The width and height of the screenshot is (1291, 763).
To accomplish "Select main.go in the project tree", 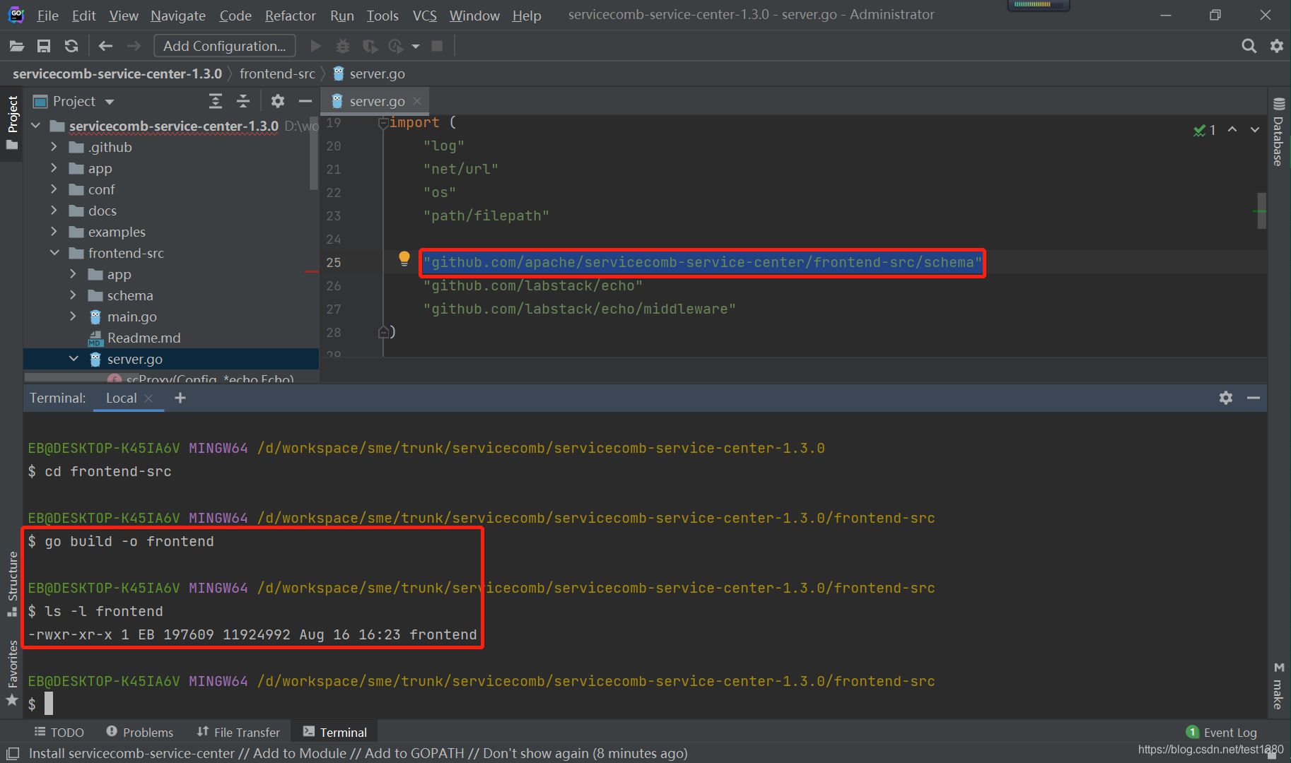I will [132, 317].
